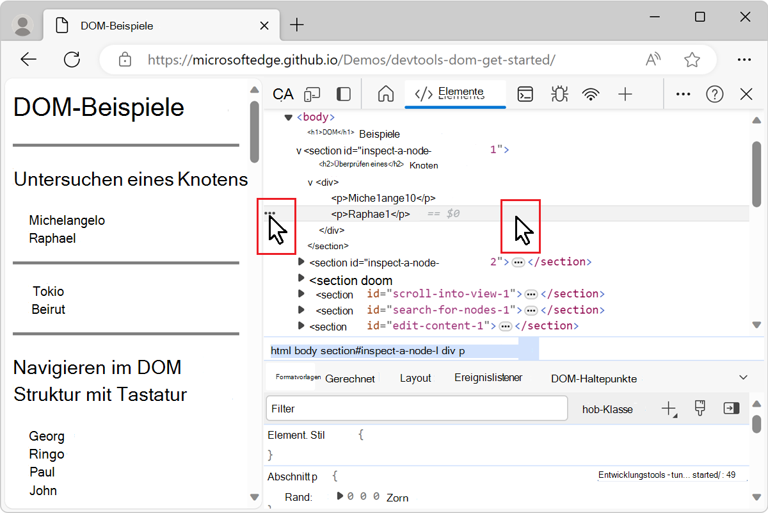The width and height of the screenshot is (768, 513).
Task: Open the hidden tabs chevron next to DOM-Haltepunkte
Action: click(x=741, y=379)
